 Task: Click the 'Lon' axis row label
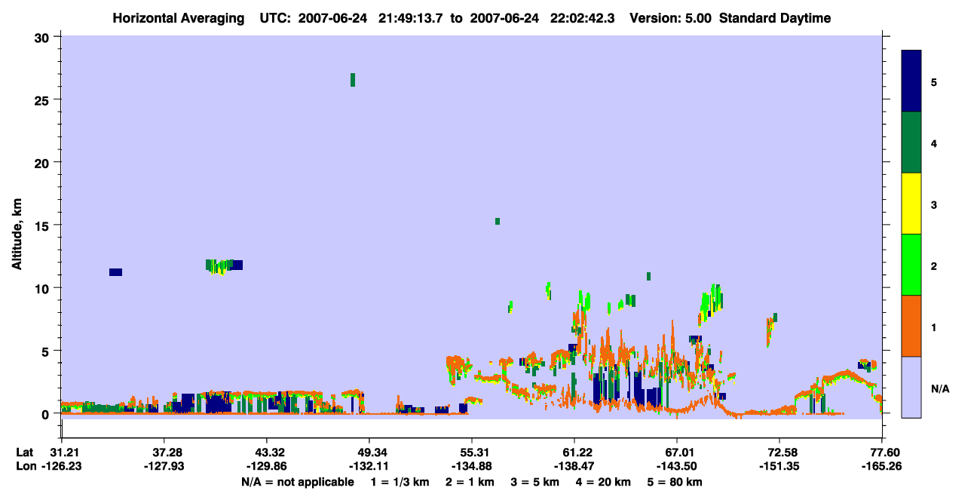(26, 466)
